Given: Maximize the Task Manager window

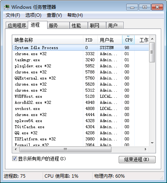Looking at the screenshot, I should coord(145,7).
